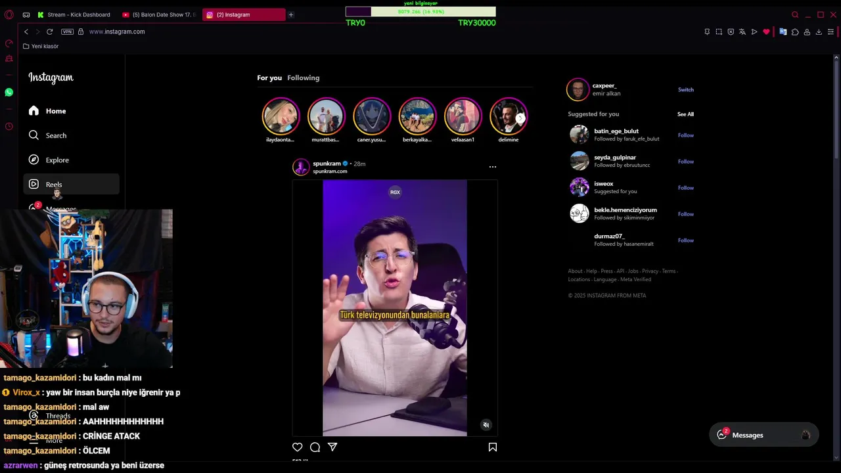Go to Instagram Home

coord(71,111)
